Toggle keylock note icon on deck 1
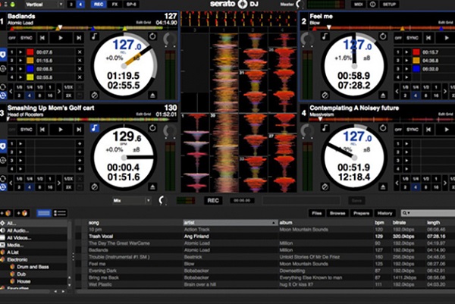The image size is (455, 304). coord(95,36)
